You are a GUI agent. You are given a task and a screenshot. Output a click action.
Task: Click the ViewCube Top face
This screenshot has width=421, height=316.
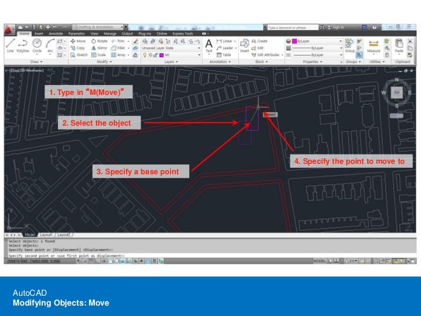tap(397, 93)
